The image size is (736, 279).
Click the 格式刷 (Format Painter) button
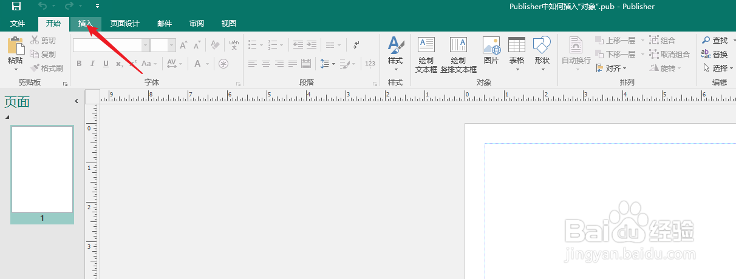47,68
